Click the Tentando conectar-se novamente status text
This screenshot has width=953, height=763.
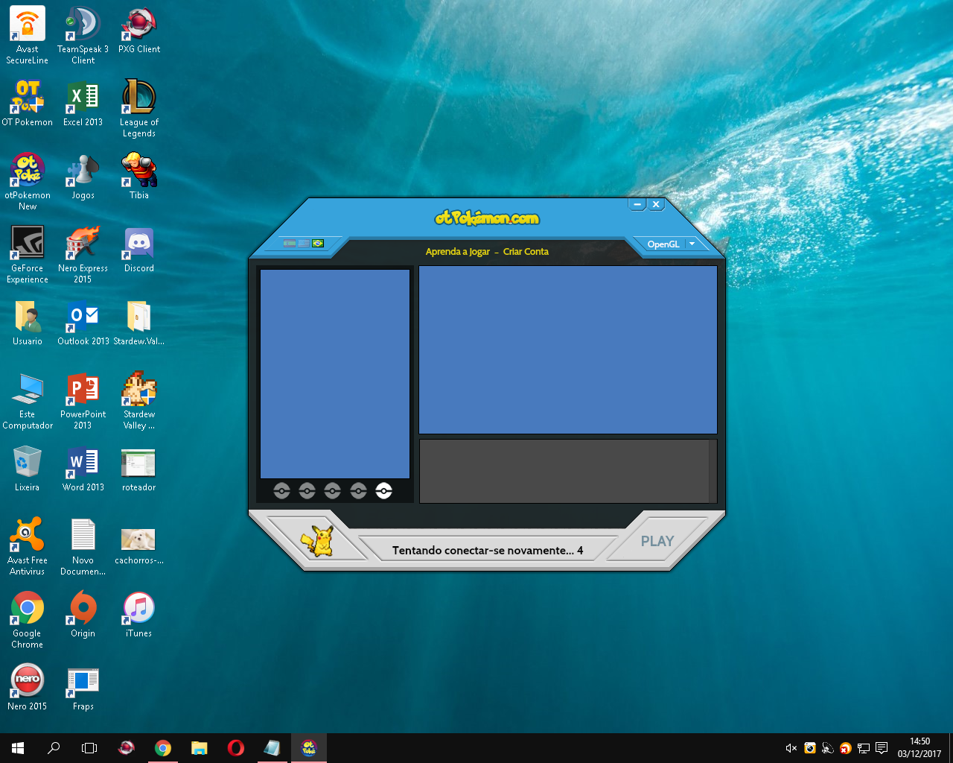click(x=488, y=551)
